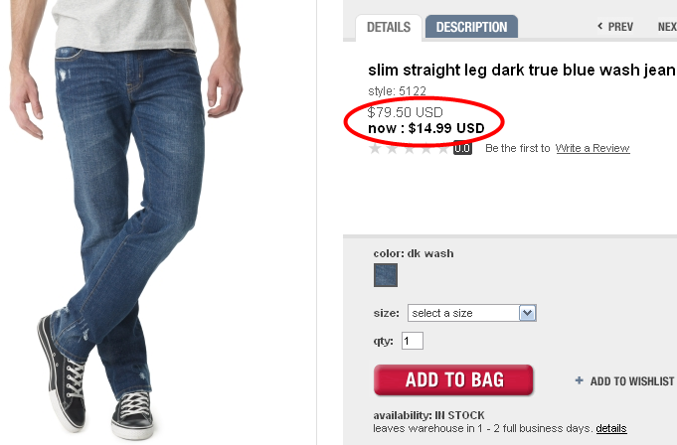Click the 0.0 rating badge

point(462,148)
